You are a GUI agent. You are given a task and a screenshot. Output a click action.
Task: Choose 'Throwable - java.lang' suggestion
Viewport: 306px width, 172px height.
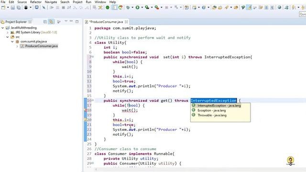(x=212, y=115)
